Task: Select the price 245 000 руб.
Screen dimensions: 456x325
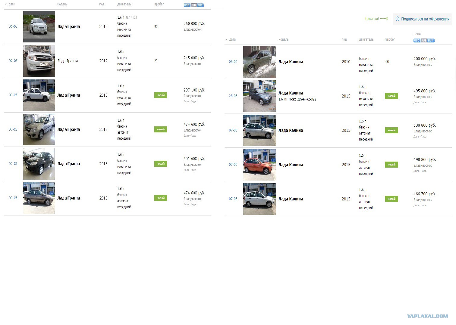Action: pos(194,58)
